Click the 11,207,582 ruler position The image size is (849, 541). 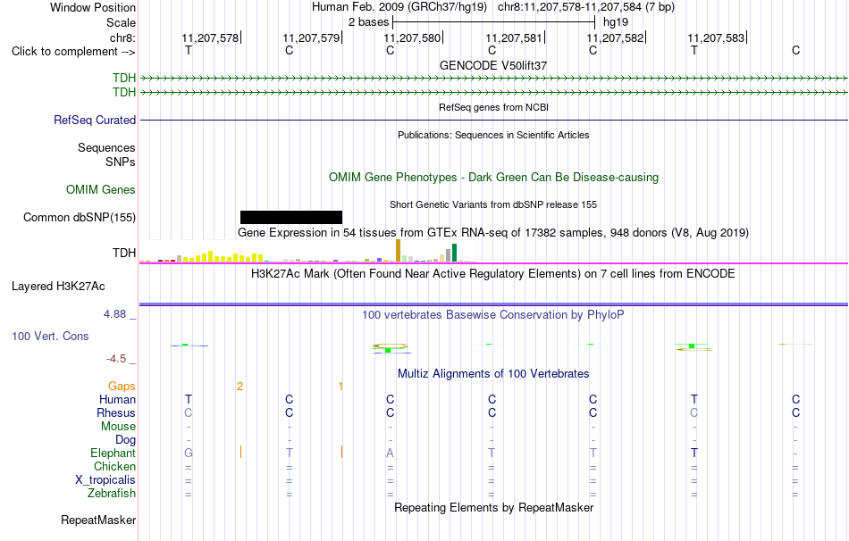point(615,37)
